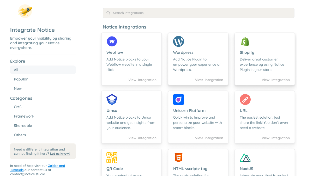Select the Popular filter

tap(43, 79)
